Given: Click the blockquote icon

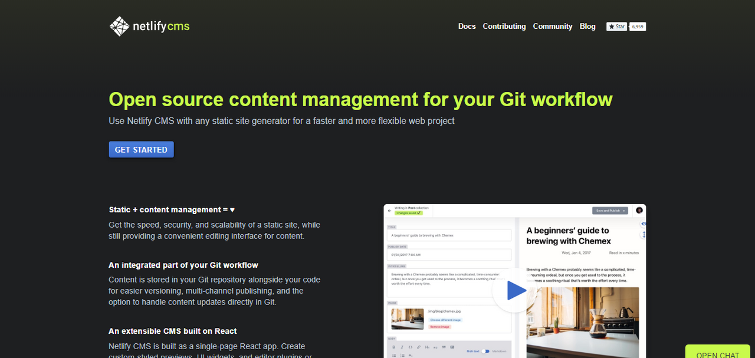Looking at the screenshot, I should tap(444, 347).
